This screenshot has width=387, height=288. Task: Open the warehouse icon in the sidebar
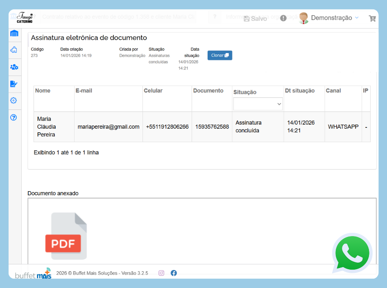[x=14, y=33]
